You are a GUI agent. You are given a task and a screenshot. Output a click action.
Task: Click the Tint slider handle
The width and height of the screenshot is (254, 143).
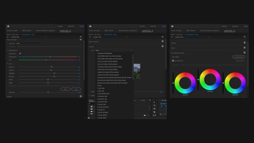(47, 60)
